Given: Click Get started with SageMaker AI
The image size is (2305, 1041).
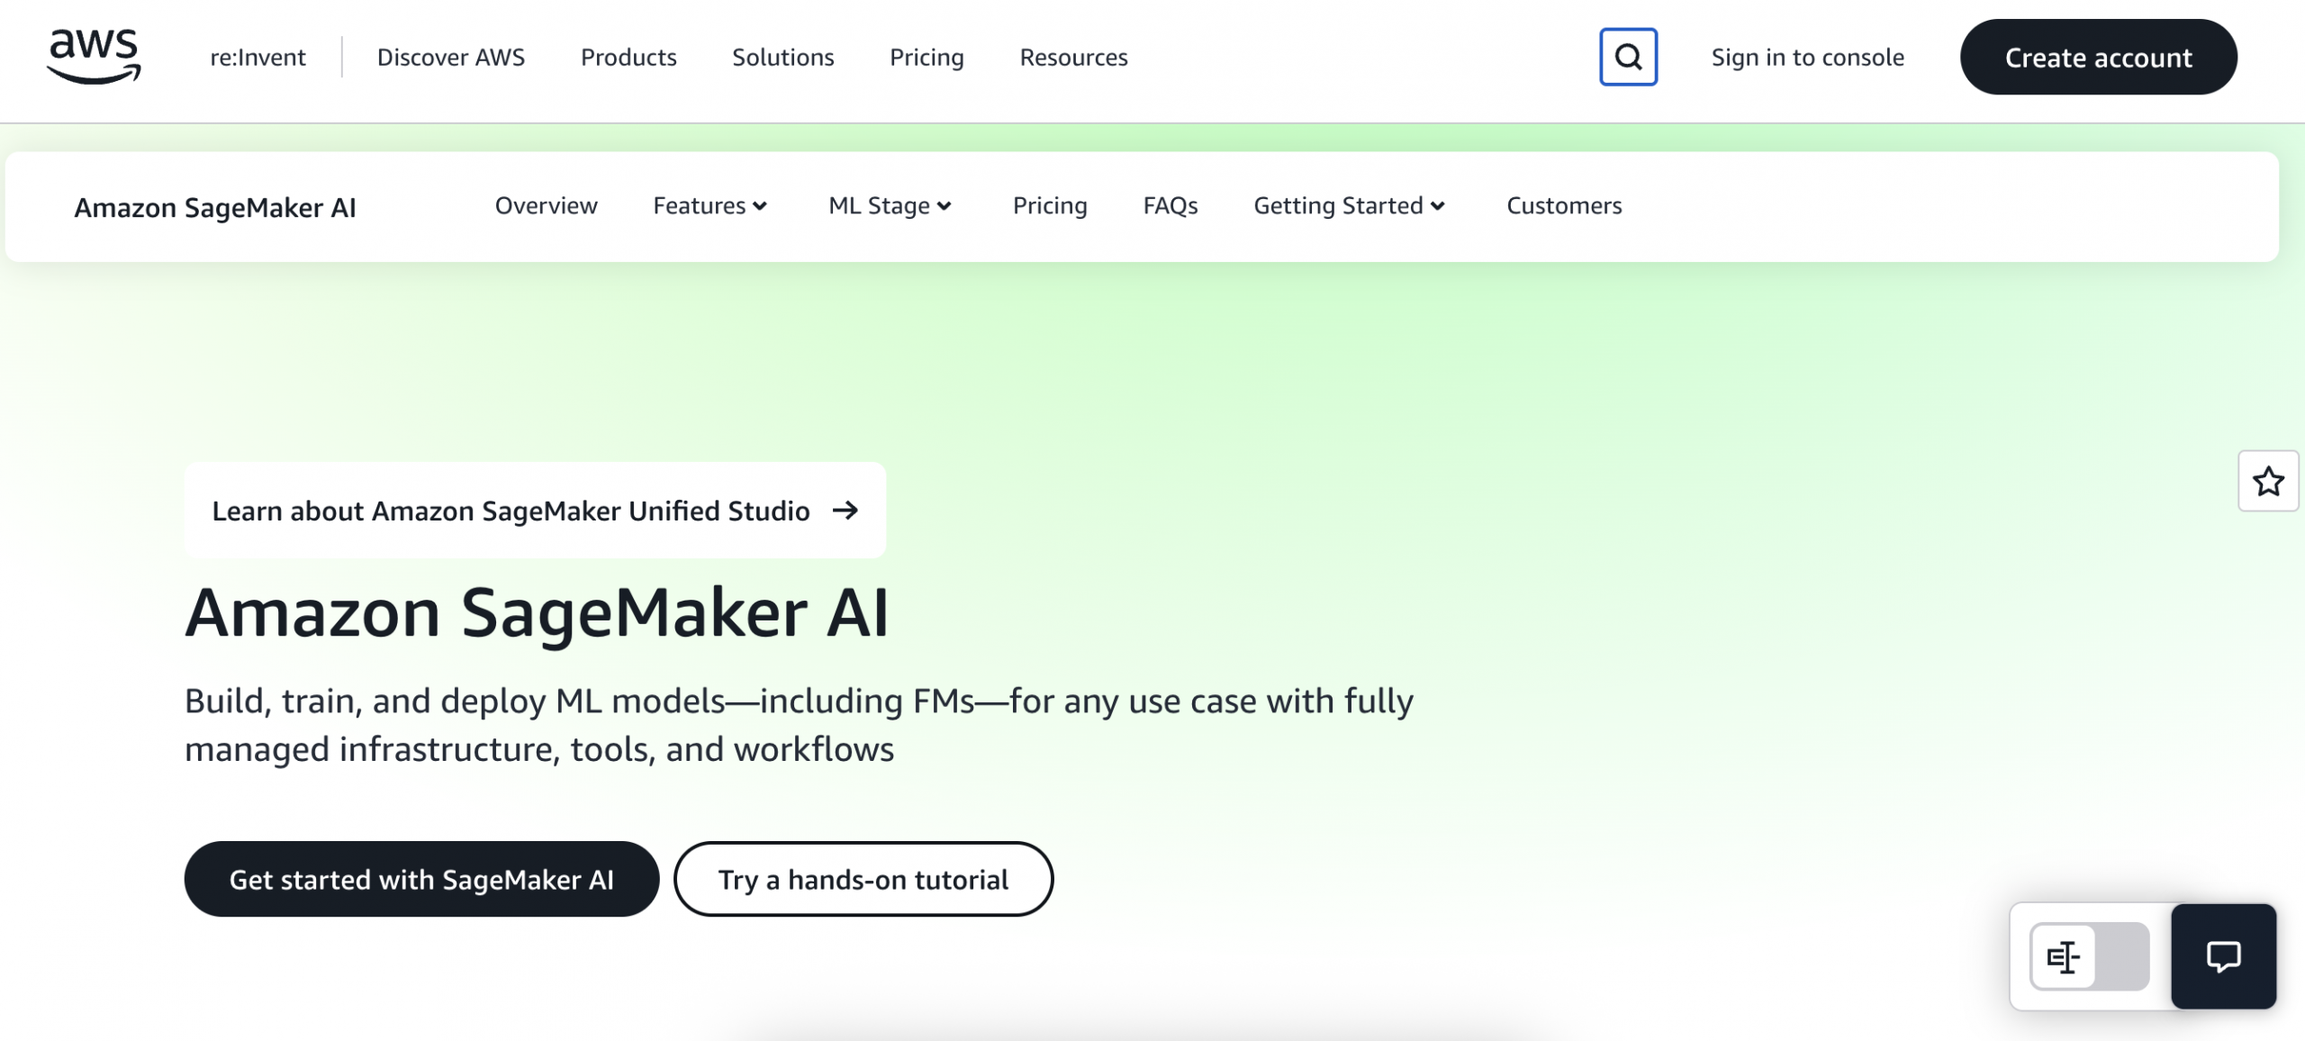Looking at the screenshot, I should click(x=422, y=878).
